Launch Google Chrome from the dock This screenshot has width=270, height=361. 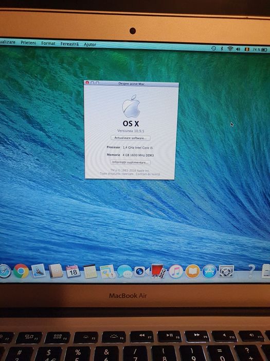(21, 271)
